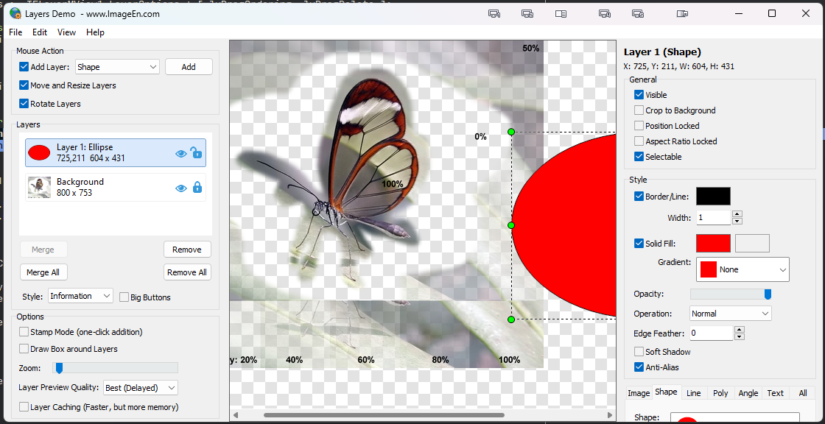The image size is (825, 424).
Task: Open the Layer Preview Quality dropdown
Action: [141, 388]
